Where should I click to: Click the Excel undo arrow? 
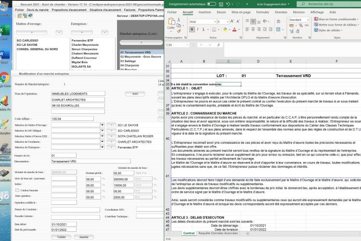(228, 4)
